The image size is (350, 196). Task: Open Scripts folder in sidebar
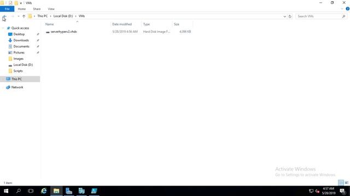(x=18, y=71)
